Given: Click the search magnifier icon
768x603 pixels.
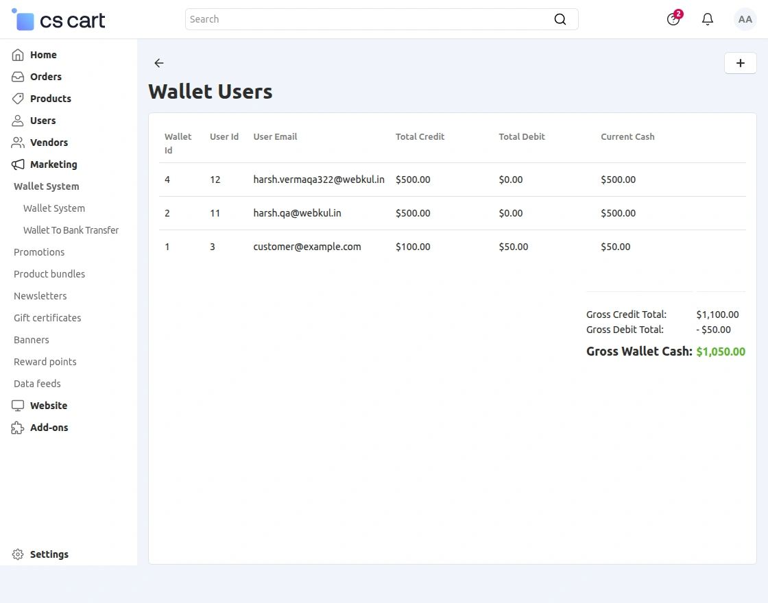Looking at the screenshot, I should point(560,19).
